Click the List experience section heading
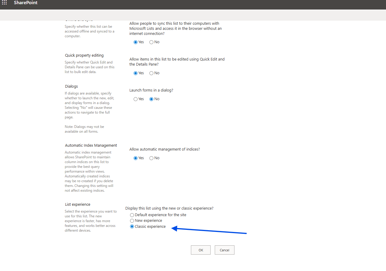Viewport: 386px width, 271px height. coord(78,205)
